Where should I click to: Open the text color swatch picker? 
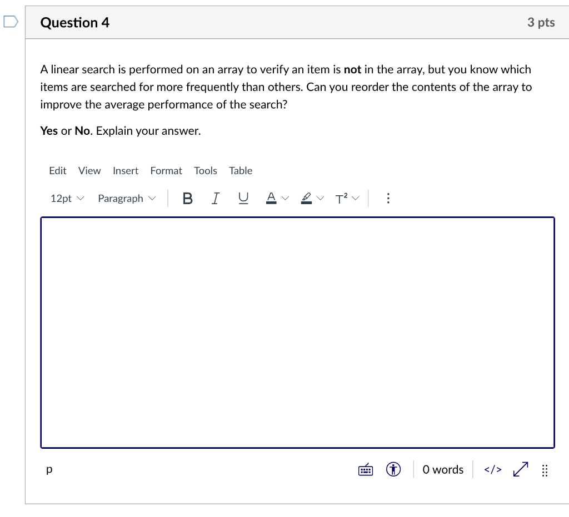pos(285,198)
